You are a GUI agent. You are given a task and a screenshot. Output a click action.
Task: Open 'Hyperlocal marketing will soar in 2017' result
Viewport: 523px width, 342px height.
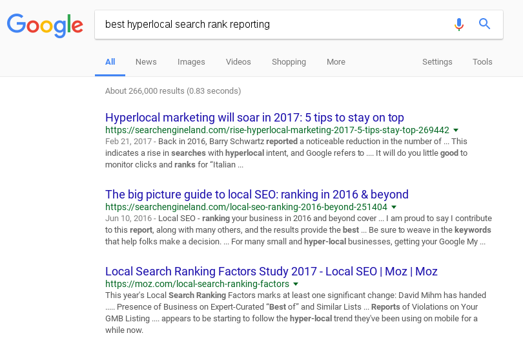click(x=254, y=118)
